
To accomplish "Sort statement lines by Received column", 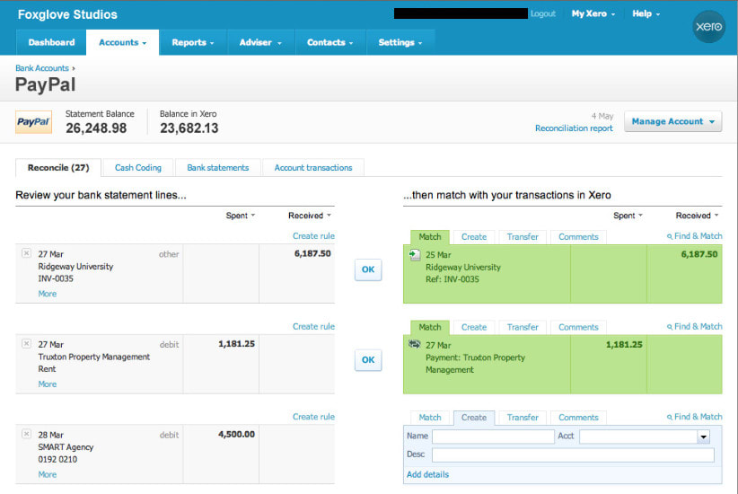I will [309, 216].
